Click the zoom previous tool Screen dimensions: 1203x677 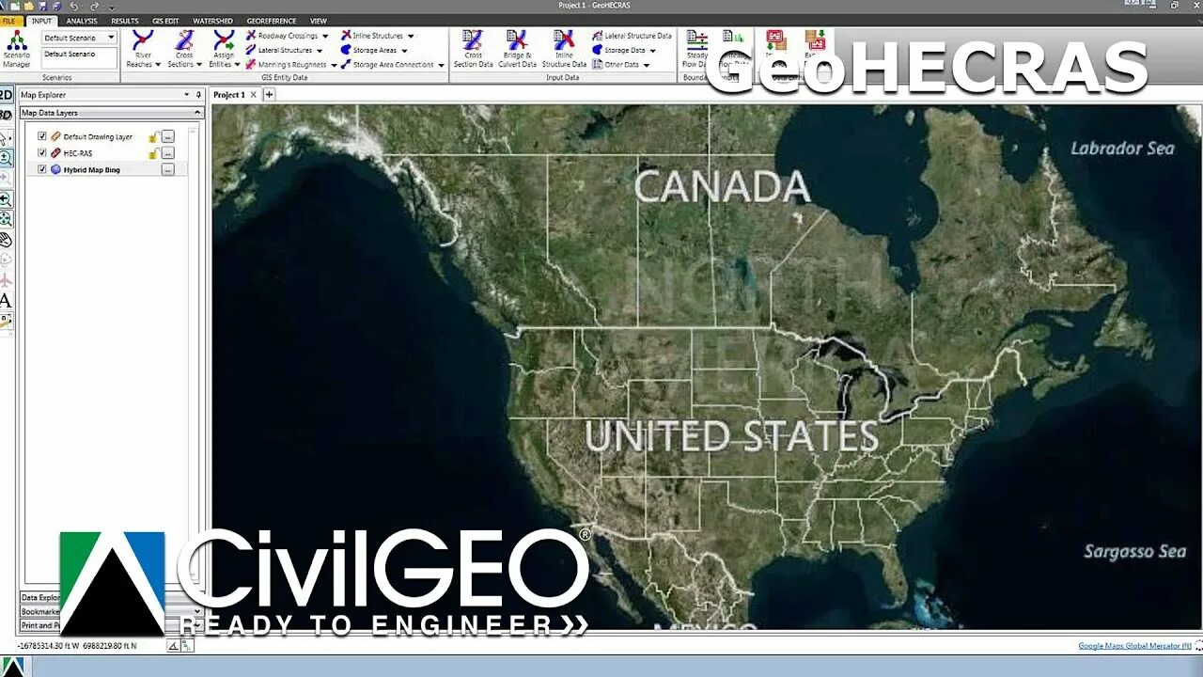[x=6, y=199]
